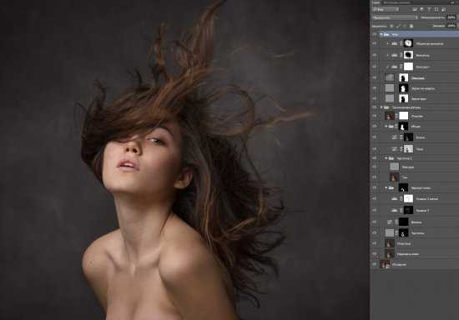The height and width of the screenshot is (320, 459).
Task: Hide gray layer with black mask near bottom
Action: [375, 232]
